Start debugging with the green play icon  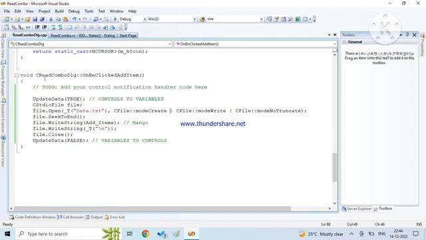pos(115,19)
